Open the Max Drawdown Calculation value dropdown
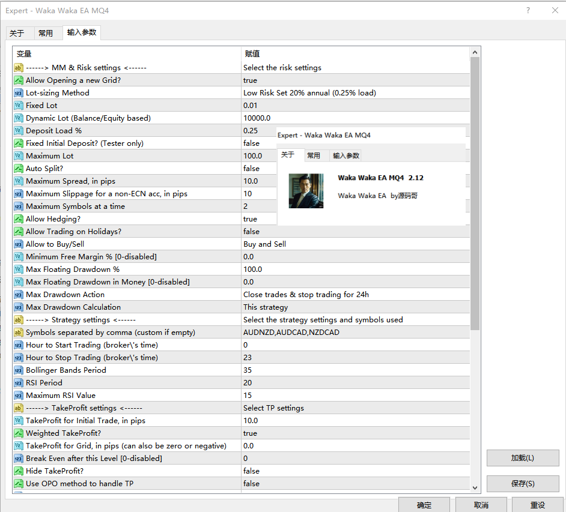This screenshot has height=512, width=566. (x=355, y=307)
